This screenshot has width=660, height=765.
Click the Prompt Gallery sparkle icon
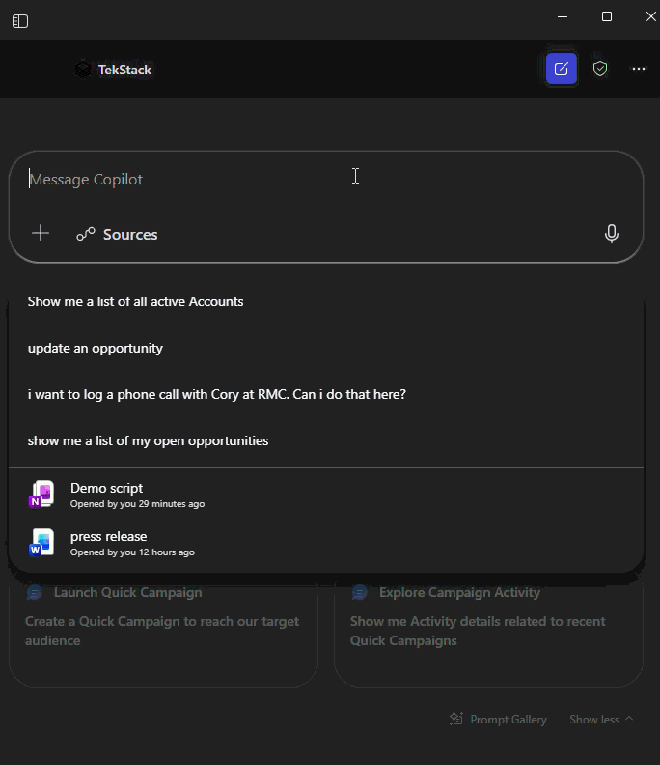[x=456, y=720]
